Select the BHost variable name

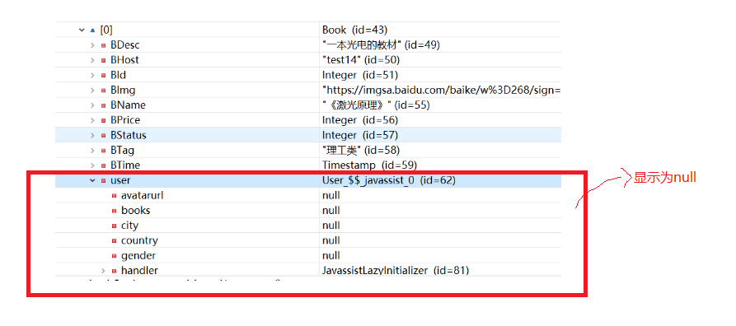(x=124, y=60)
